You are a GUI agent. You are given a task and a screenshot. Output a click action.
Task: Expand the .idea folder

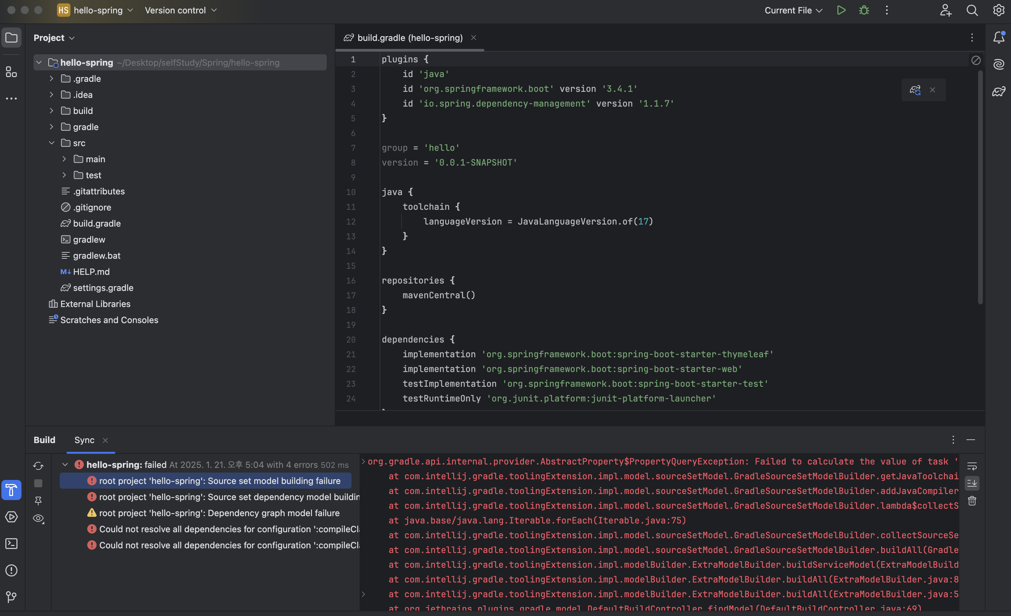click(x=52, y=95)
